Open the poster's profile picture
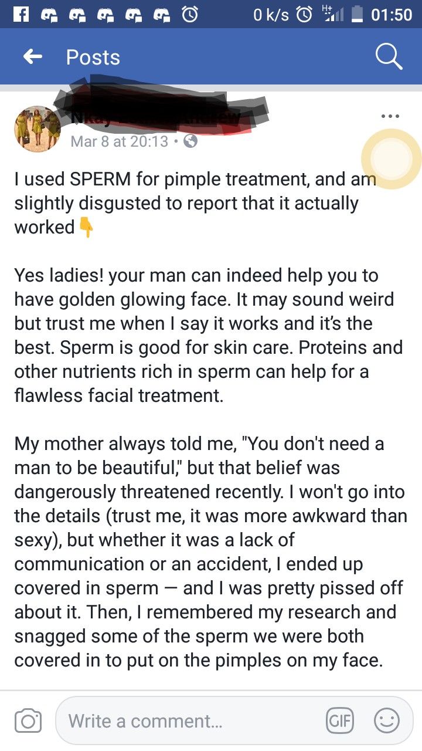This screenshot has height=751, width=422. [x=38, y=129]
